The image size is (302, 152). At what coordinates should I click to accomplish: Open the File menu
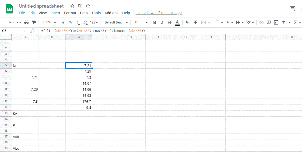(x=22, y=13)
